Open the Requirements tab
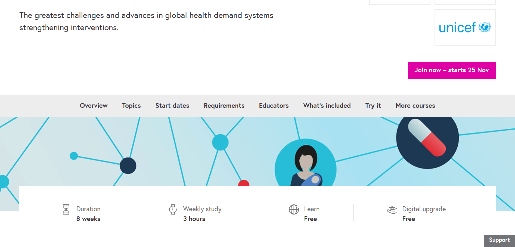Screen dimensions: 515x247 (224, 106)
